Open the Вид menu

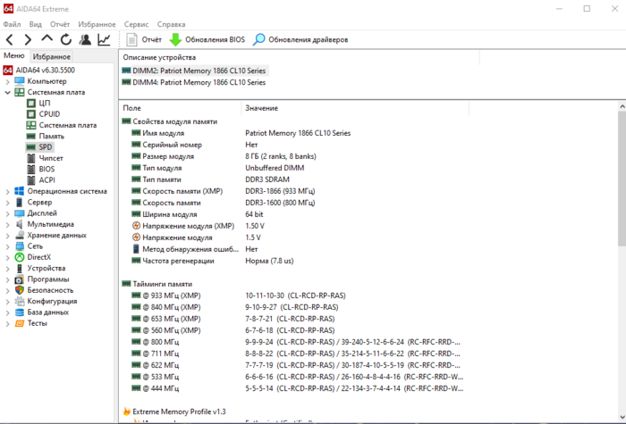(35, 24)
